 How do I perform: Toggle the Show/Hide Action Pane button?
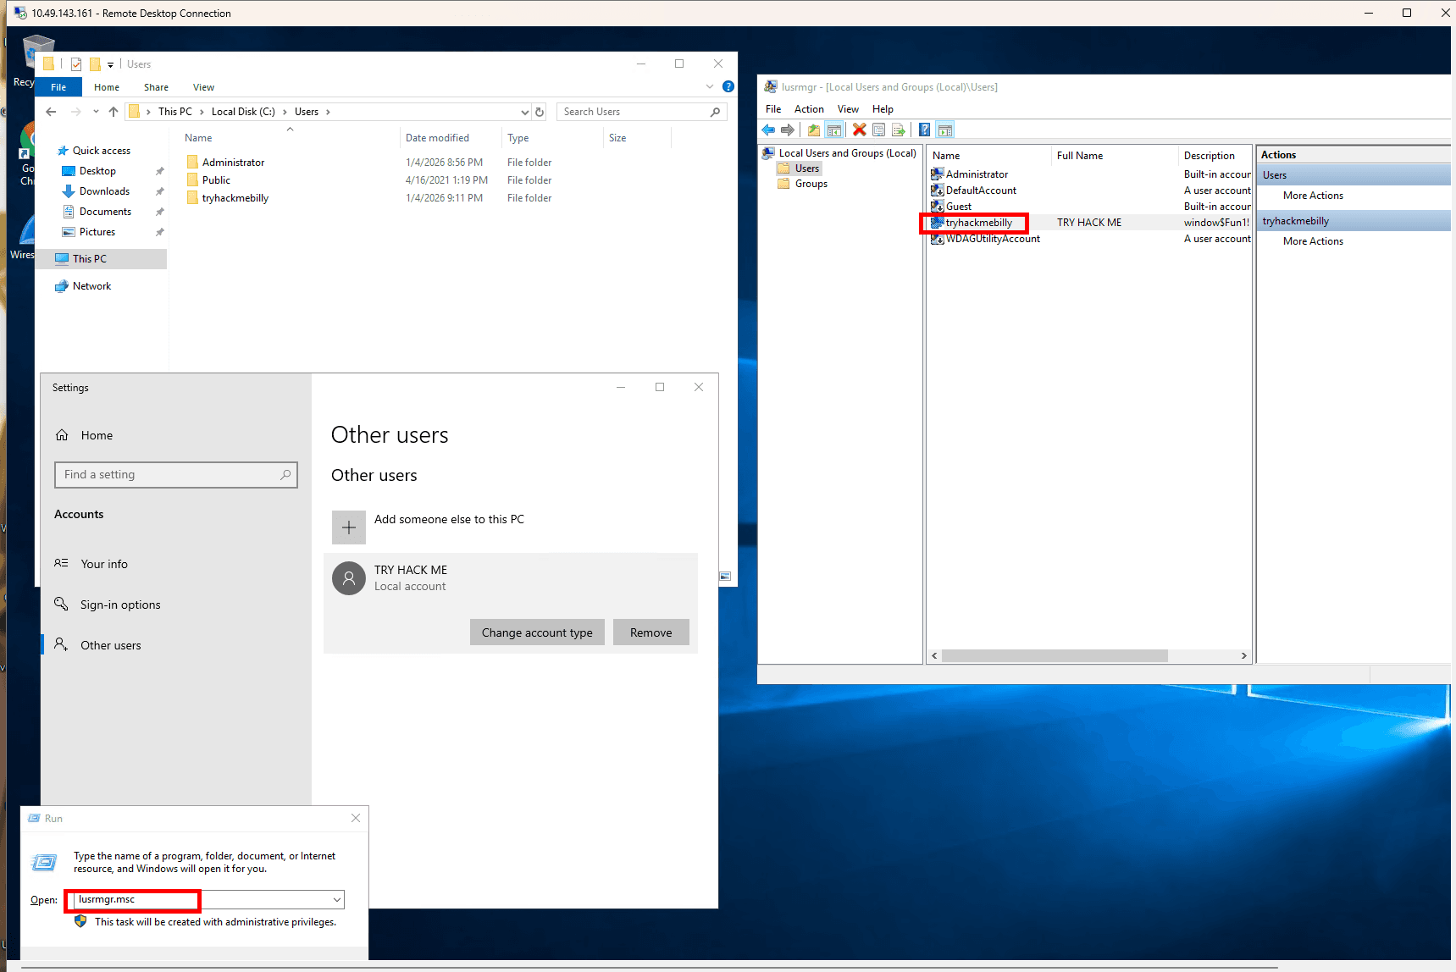click(945, 130)
